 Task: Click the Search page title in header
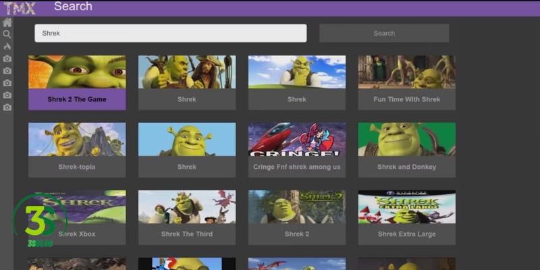tap(73, 7)
